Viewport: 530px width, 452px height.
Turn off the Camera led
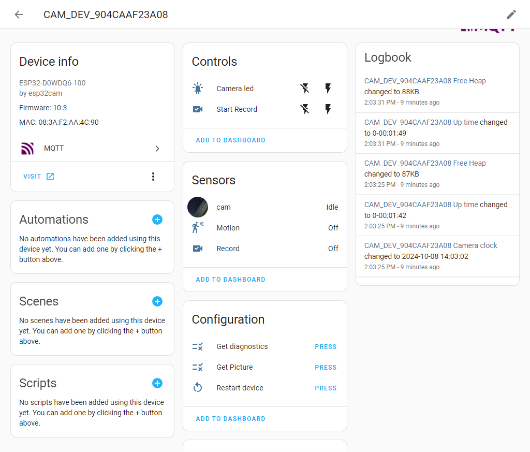point(305,89)
